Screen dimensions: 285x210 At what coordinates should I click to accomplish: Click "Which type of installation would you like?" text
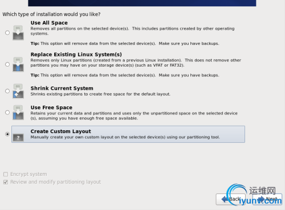tap(51, 14)
